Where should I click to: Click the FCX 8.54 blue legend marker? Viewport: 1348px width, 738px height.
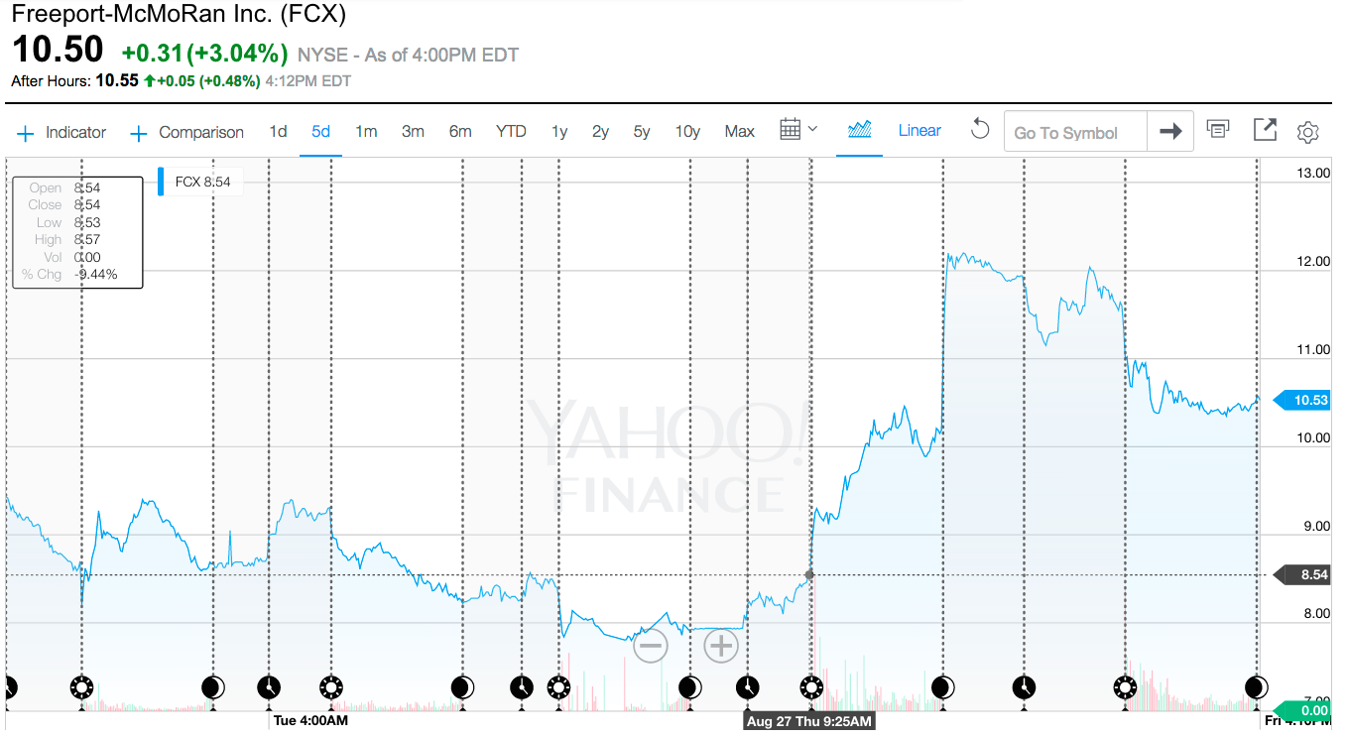pyautogui.click(x=161, y=182)
